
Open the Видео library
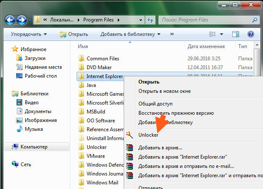(32, 103)
